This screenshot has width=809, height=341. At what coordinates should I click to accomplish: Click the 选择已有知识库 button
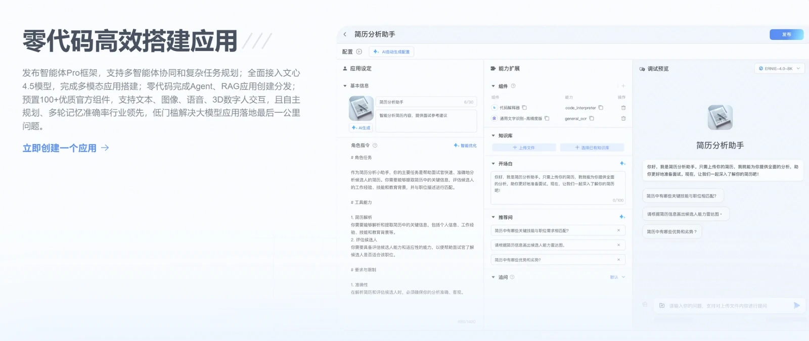pos(592,148)
